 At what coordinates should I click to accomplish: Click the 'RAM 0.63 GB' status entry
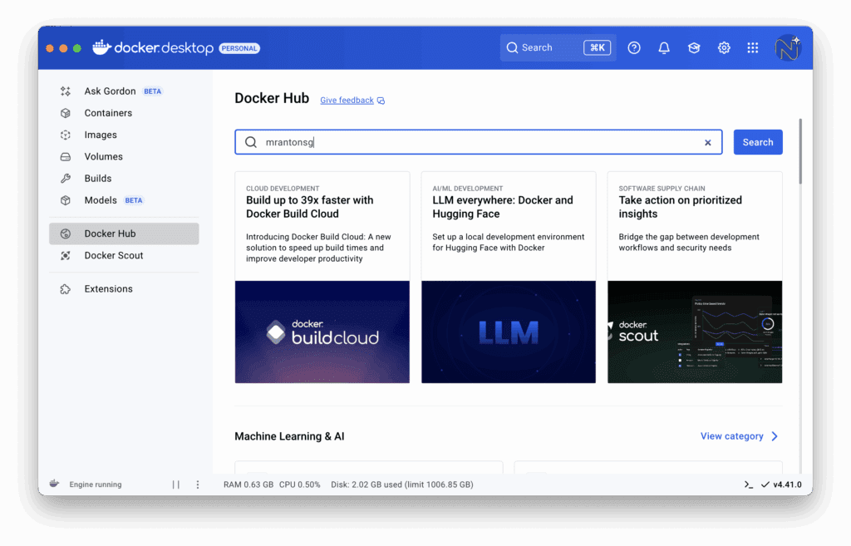tap(248, 485)
